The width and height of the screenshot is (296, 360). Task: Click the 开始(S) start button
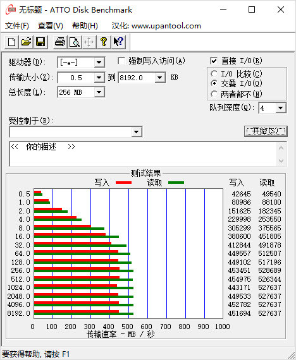coord(266,131)
